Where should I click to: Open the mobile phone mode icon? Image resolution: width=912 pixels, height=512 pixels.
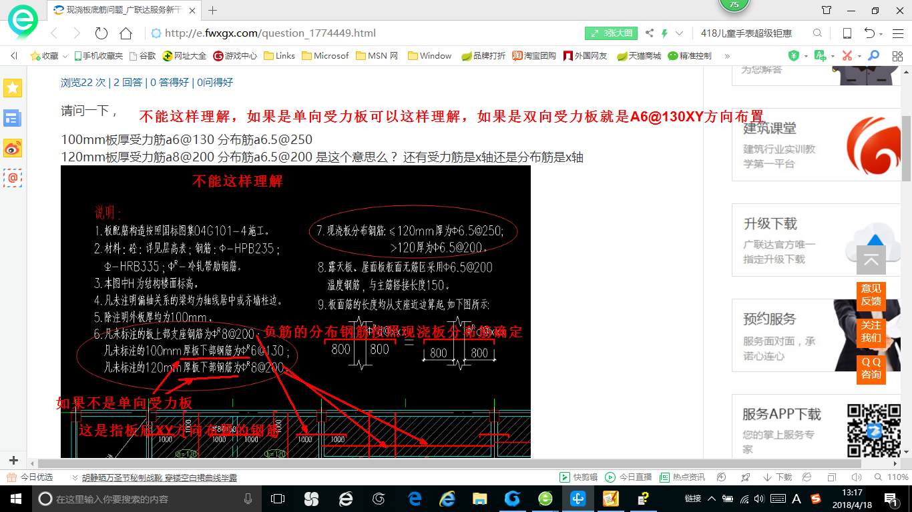[847, 33]
